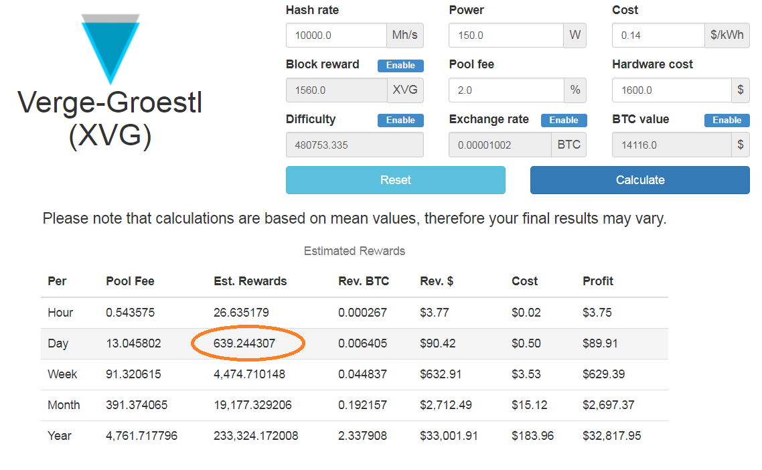Screen dimensions: 762x470
Task: Click the Rev. BTC column header
Action: 364,281
